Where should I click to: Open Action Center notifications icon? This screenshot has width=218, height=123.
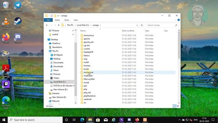tap(213, 120)
